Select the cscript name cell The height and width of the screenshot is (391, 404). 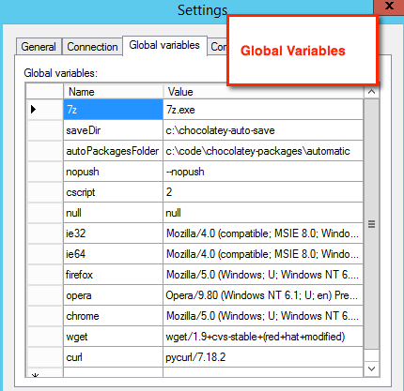(113, 192)
